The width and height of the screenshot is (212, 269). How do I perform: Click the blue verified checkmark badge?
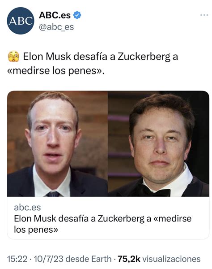point(77,15)
